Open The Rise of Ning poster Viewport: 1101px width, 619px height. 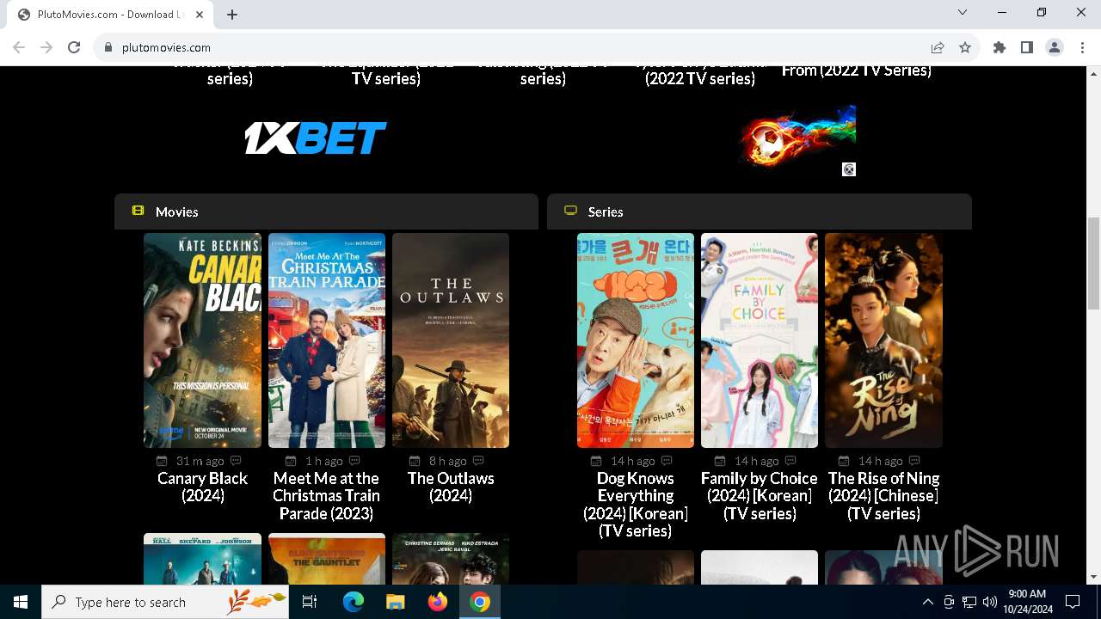pyautogui.click(x=883, y=340)
